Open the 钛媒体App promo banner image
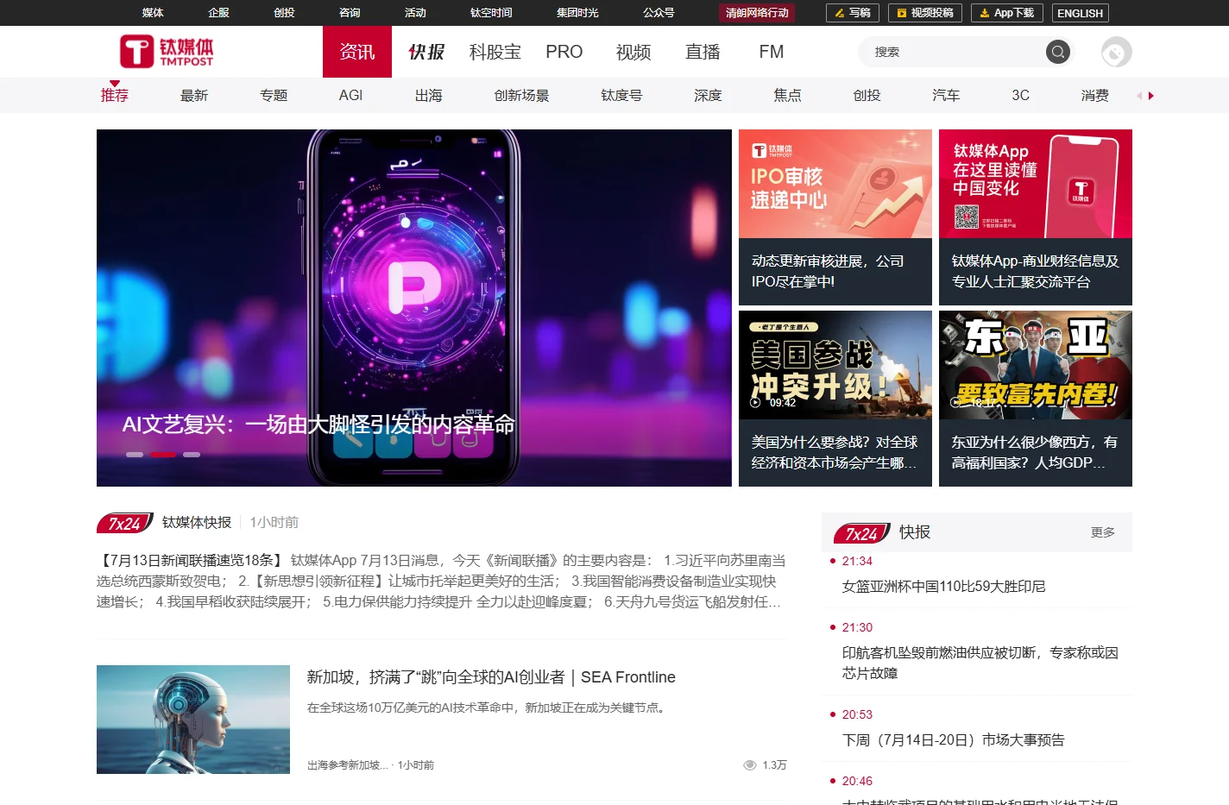The width and height of the screenshot is (1229, 805). click(x=1036, y=184)
